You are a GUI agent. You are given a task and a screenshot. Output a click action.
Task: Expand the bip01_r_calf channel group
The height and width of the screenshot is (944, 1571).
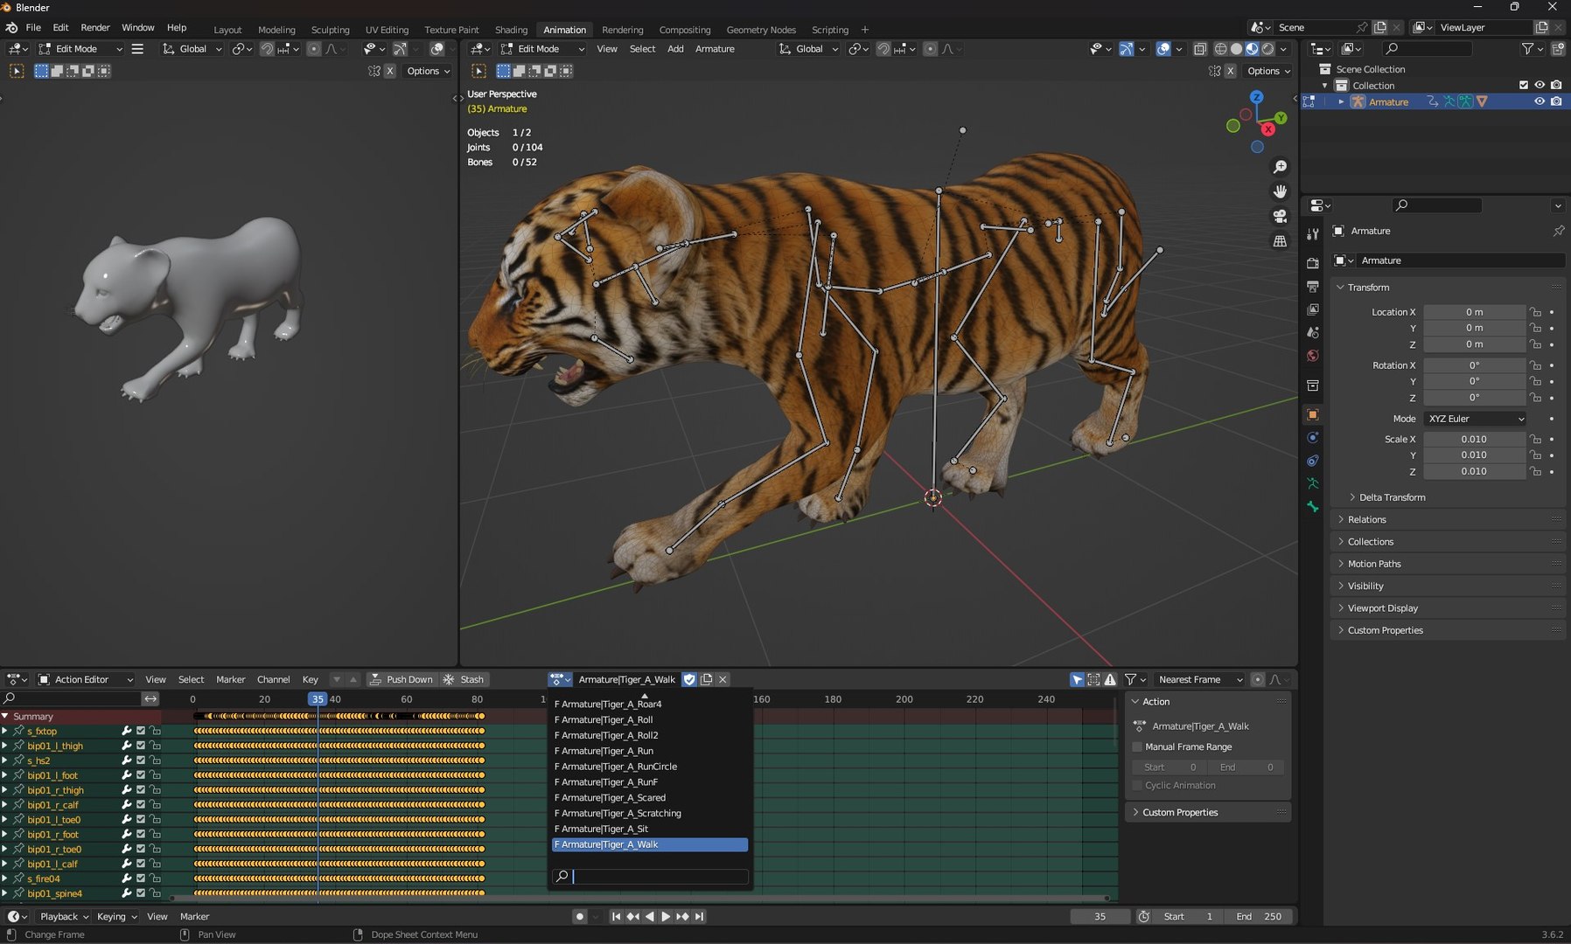point(4,804)
